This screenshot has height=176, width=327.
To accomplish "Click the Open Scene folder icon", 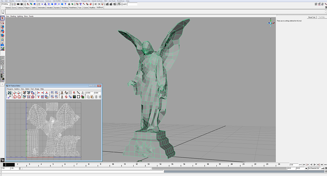I will click(18, 4).
